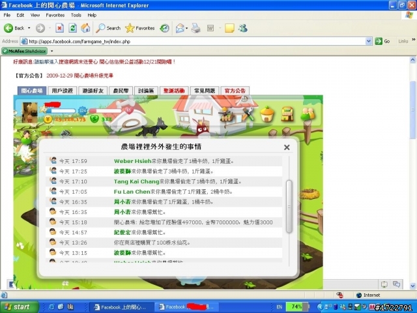Stop page loading with red X icon
Screen dimensions: 417x313
coord(59,28)
